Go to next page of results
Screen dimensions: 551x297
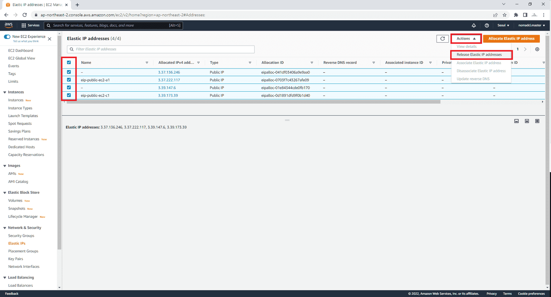[525, 49]
